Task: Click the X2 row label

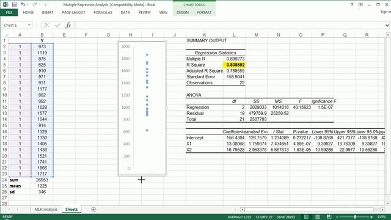Action: click(x=204, y=150)
